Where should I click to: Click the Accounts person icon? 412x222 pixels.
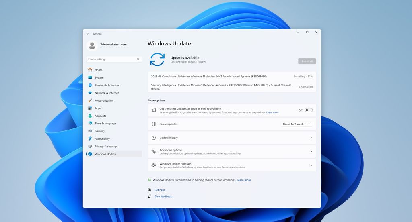[90, 116]
